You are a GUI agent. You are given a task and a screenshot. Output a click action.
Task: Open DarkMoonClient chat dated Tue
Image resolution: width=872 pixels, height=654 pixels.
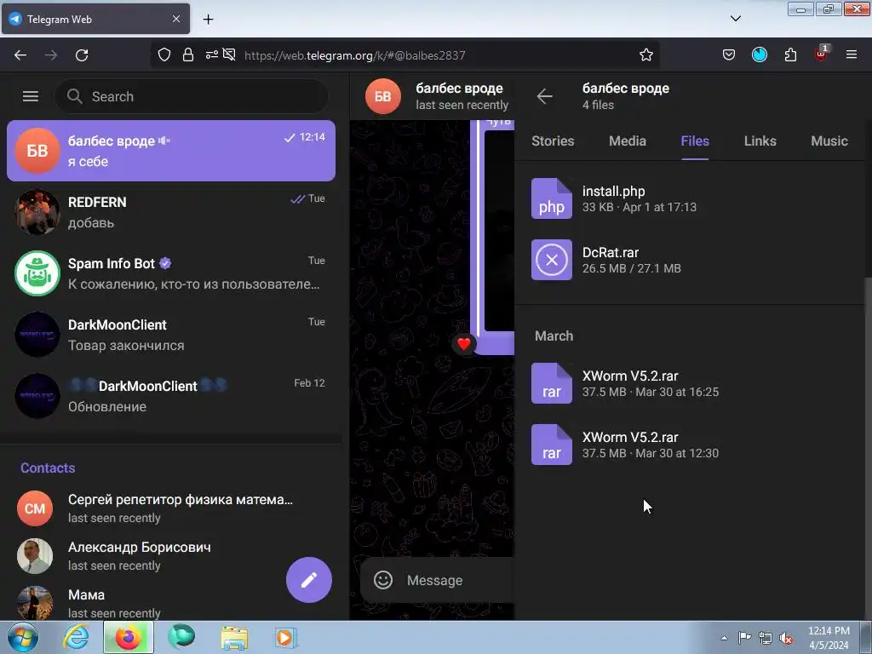tap(170, 334)
